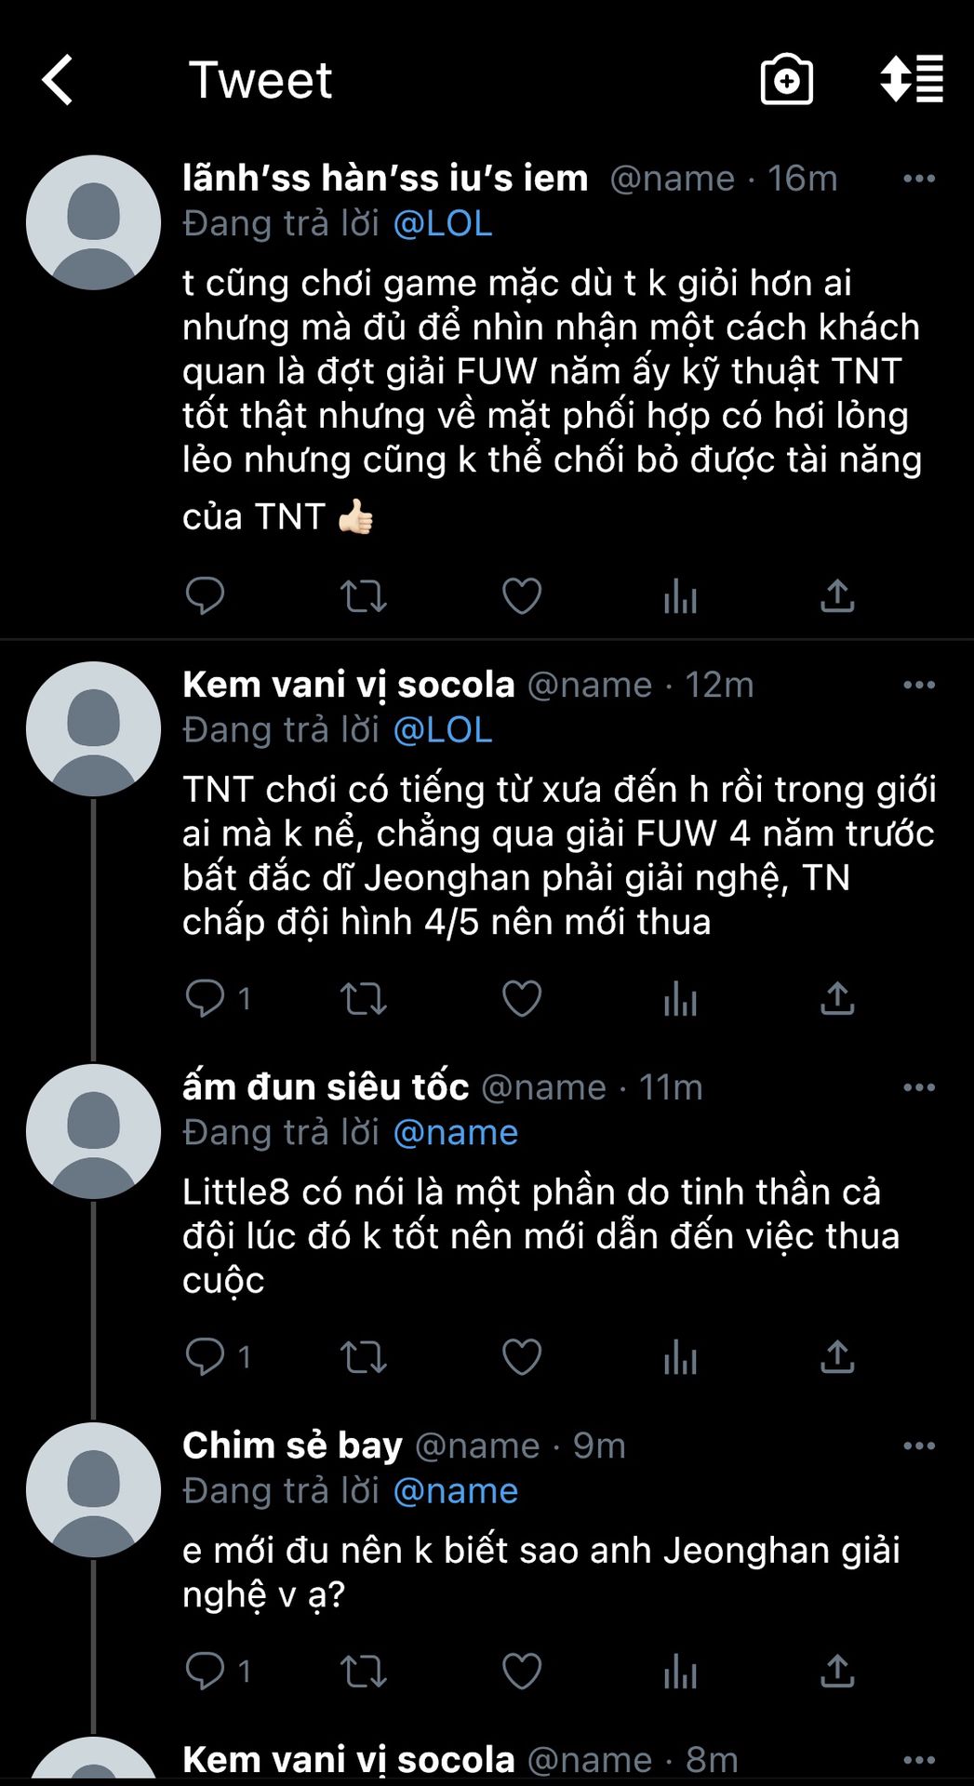
Task: Like the ấm đun siêu tốc tweet
Action: coord(522,1357)
